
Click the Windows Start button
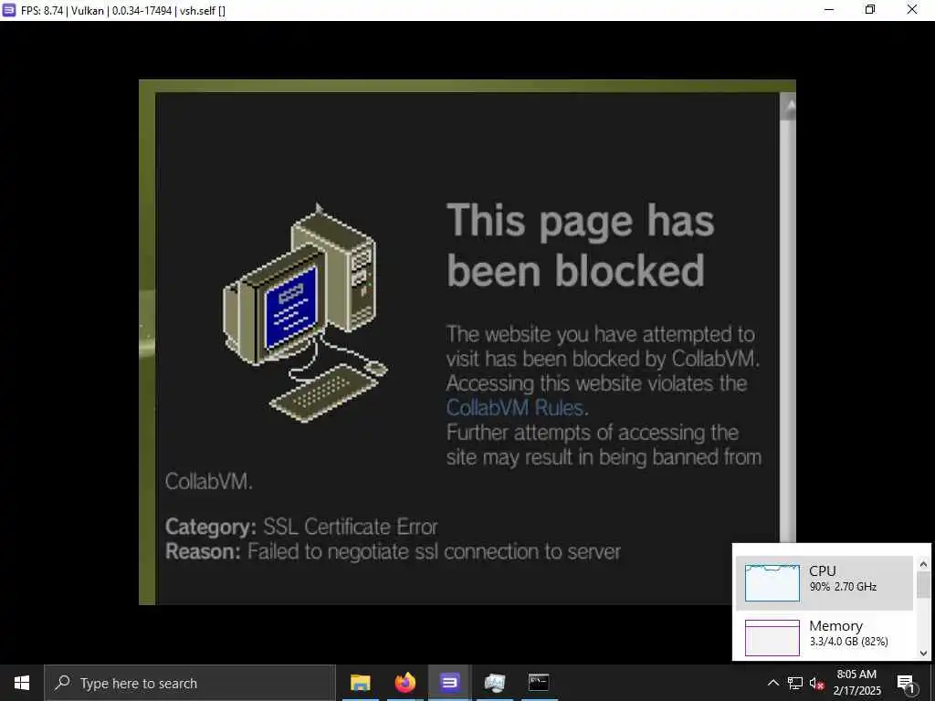pyautogui.click(x=22, y=683)
